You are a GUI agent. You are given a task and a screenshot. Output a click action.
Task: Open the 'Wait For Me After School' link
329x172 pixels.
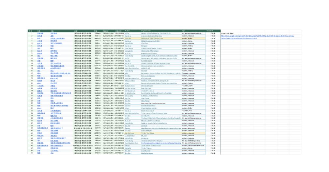point(150,51)
